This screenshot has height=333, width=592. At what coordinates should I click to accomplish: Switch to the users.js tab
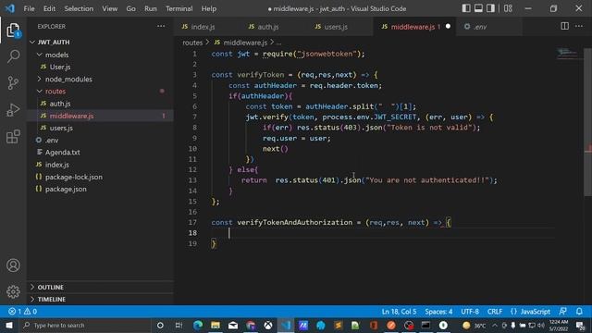tap(336, 27)
